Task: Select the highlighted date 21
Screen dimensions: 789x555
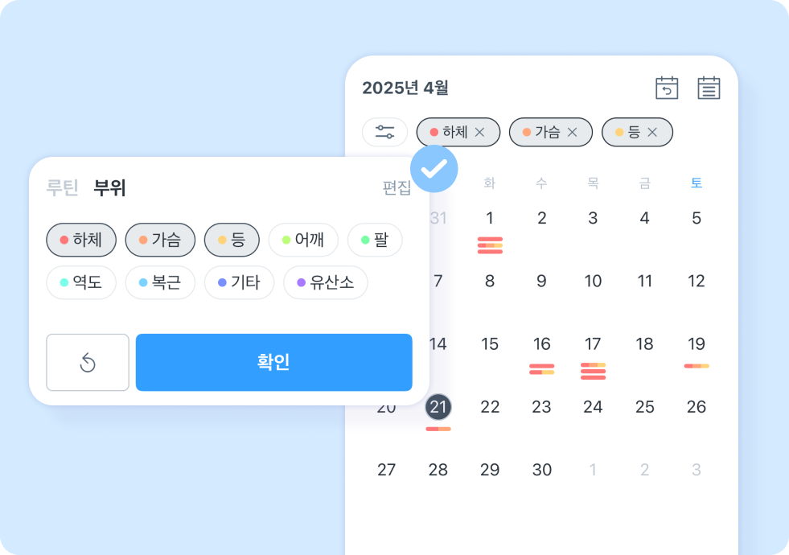Action: [x=438, y=406]
